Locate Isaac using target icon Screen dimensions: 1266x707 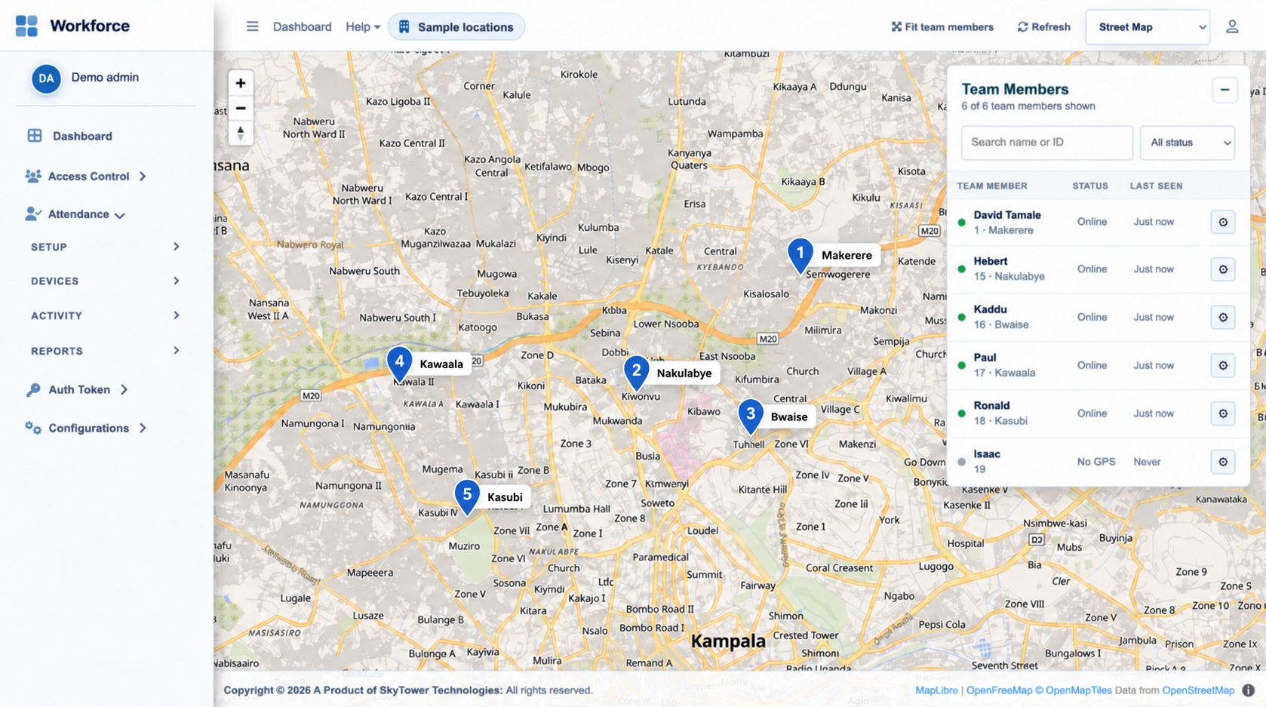click(1223, 462)
